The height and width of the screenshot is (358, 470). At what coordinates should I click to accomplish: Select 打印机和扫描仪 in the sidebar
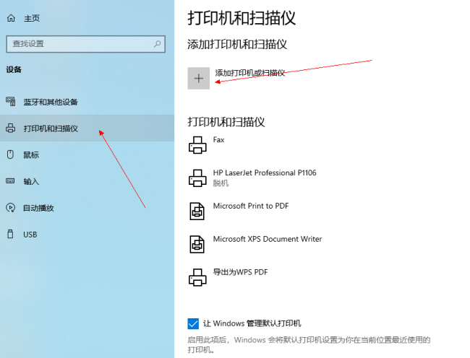(x=87, y=128)
